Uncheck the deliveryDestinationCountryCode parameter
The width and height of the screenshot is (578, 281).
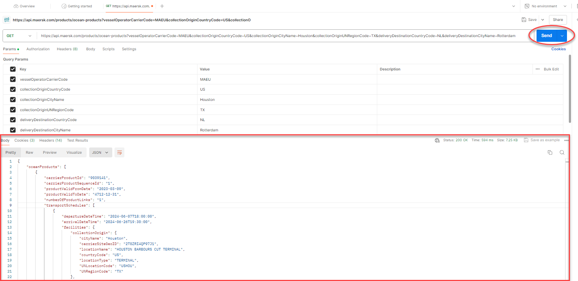(x=13, y=120)
